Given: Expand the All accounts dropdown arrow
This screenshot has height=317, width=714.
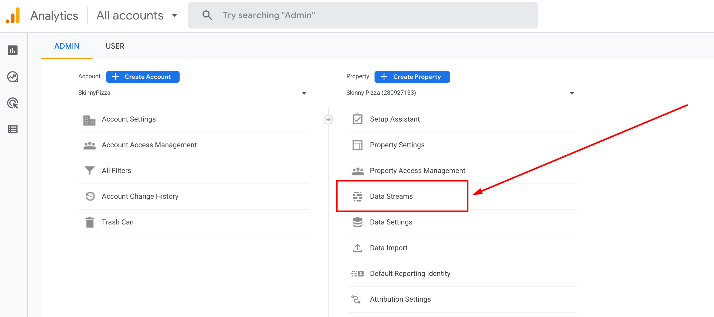Looking at the screenshot, I should pyautogui.click(x=174, y=16).
